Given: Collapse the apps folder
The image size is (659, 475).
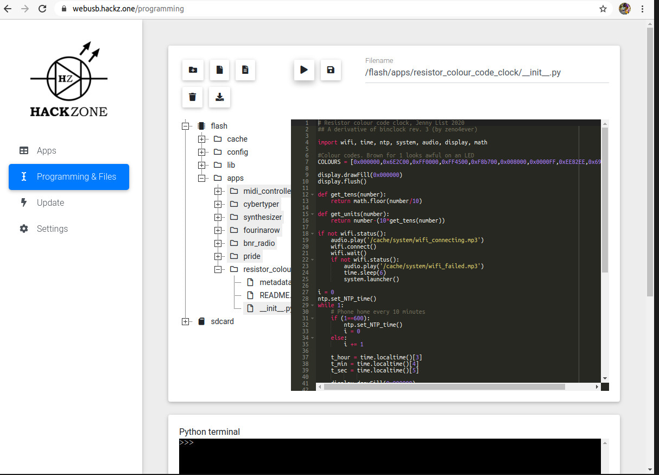Looking at the screenshot, I should pyautogui.click(x=202, y=178).
